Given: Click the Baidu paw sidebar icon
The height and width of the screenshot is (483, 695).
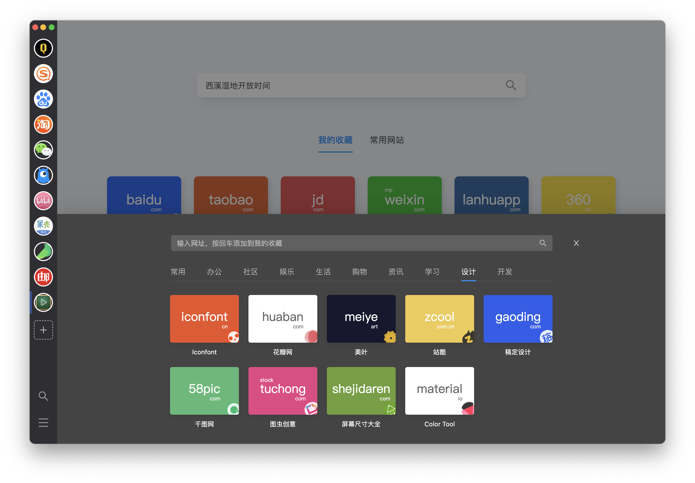Looking at the screenshot, I should 43,99.
